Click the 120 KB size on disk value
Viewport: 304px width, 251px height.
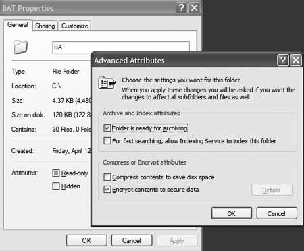[x=72, y=115]
